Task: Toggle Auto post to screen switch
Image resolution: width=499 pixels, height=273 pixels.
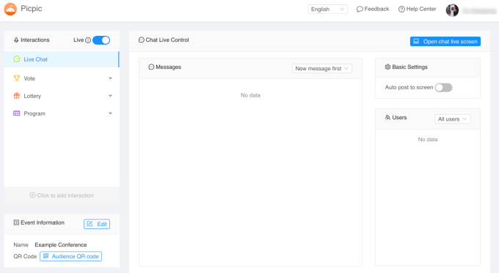Action: point(443,88)
